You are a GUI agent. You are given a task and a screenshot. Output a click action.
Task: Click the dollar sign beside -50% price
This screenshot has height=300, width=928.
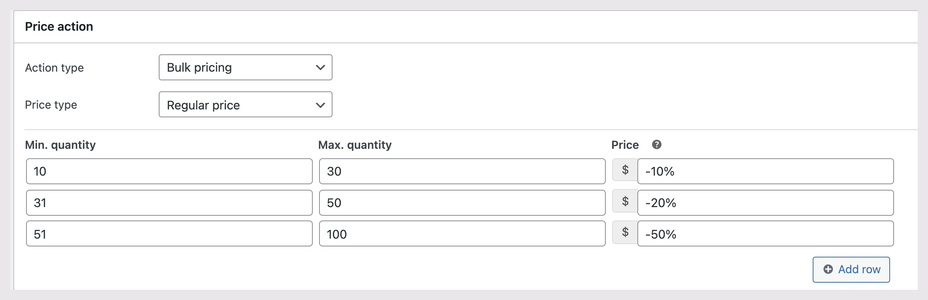tap(625, 232)
